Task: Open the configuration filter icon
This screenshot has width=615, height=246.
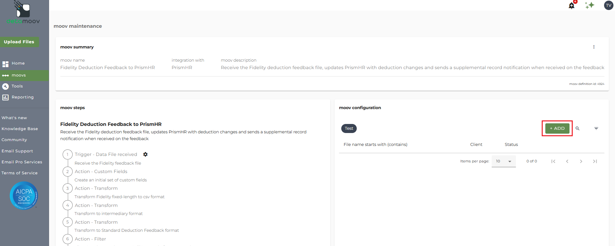Action: click(x=596, y=128)
